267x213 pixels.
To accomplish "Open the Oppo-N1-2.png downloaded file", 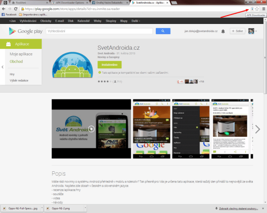I will click(65, 208).
